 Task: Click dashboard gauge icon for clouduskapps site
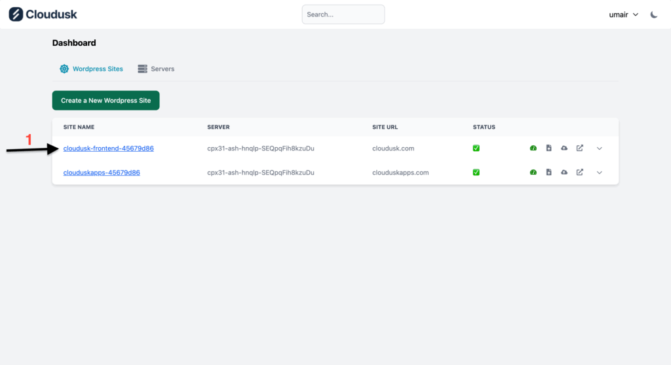coord(533,173)
